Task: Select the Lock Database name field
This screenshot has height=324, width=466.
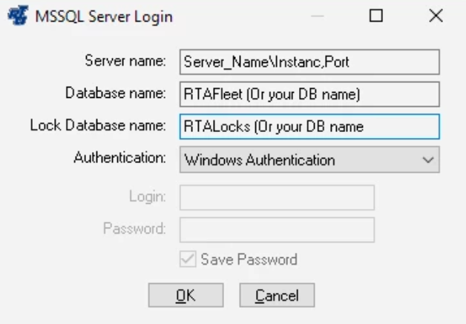Action: coord(309,126)
